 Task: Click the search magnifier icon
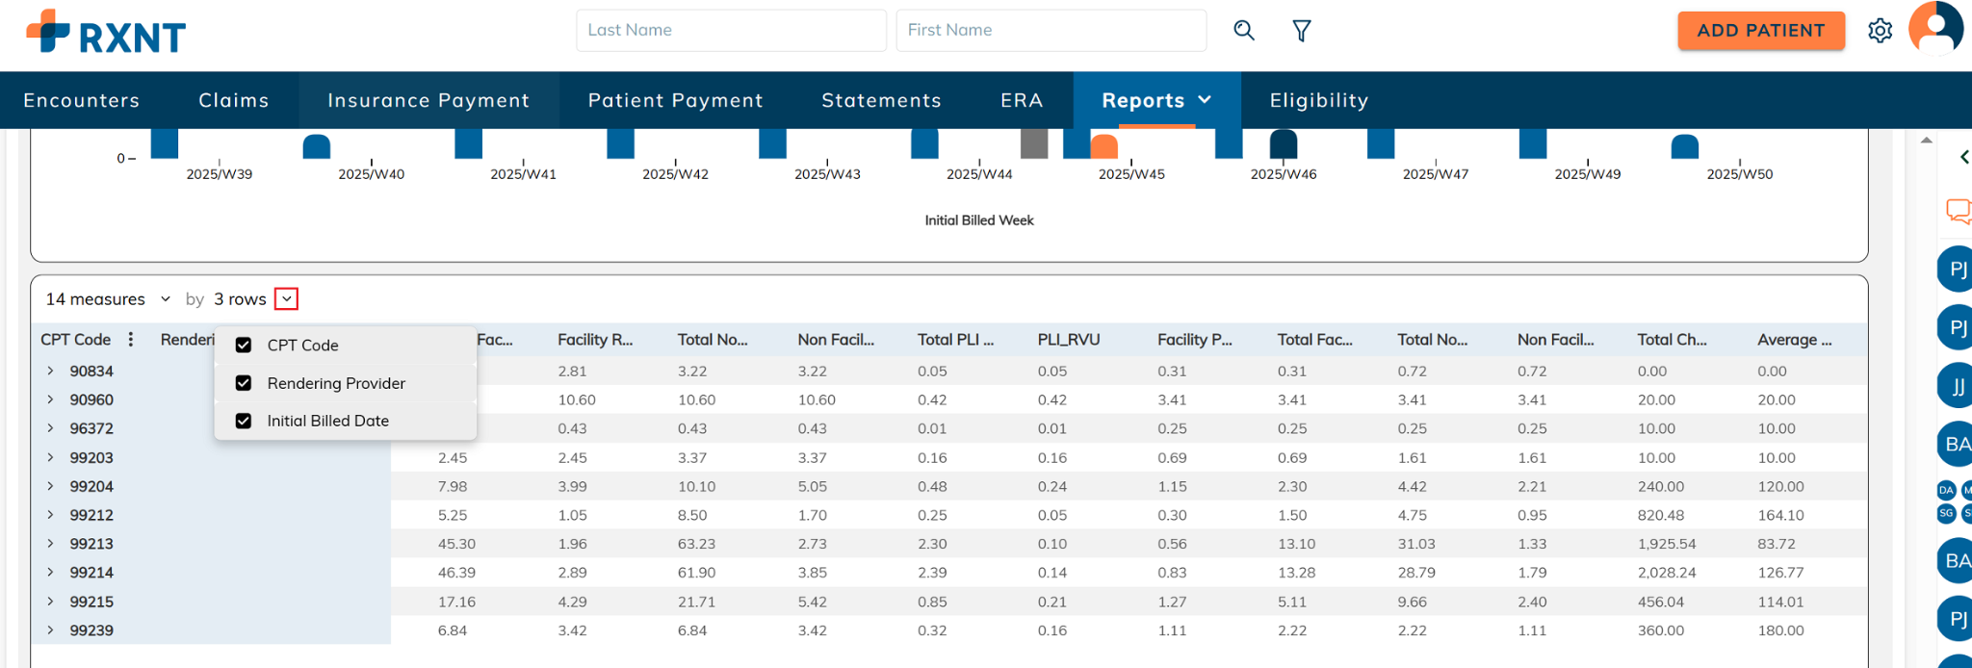pyautogui.click(x=1243, y=31)
